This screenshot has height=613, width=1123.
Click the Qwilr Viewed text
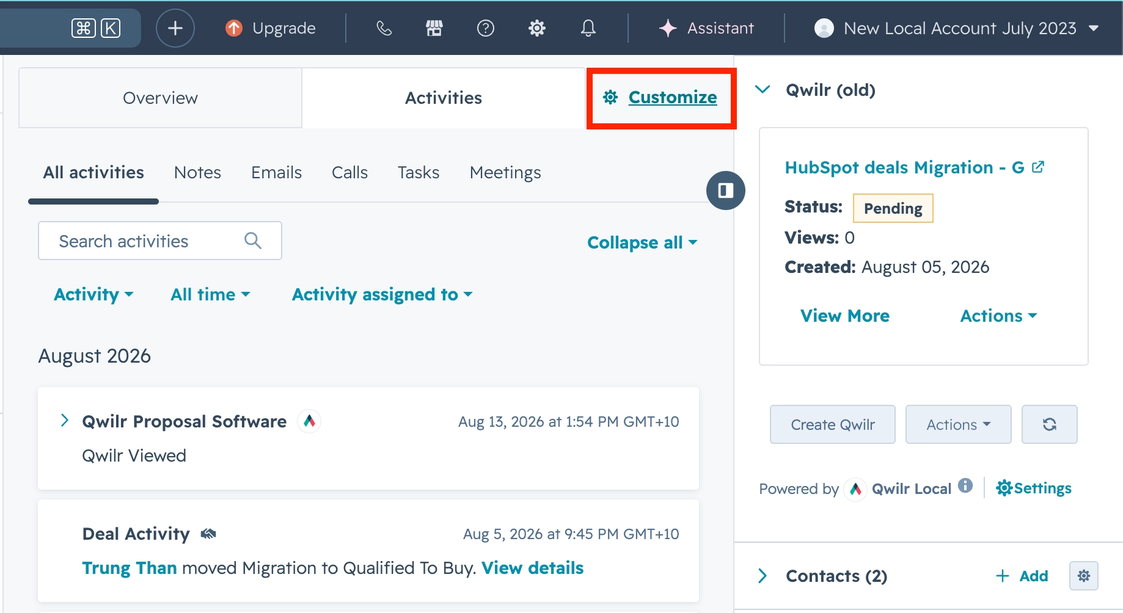coord(134,455)
